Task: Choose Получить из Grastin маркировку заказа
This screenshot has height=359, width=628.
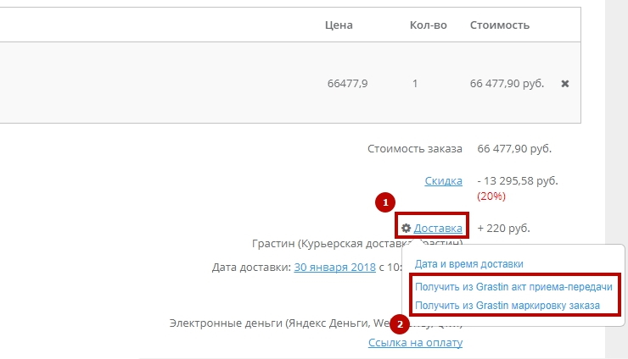Action: pos(507,305)
